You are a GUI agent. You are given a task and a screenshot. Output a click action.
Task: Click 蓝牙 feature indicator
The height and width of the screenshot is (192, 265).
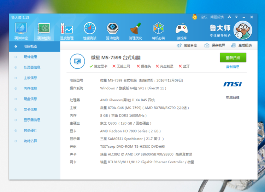pos(184,66)
